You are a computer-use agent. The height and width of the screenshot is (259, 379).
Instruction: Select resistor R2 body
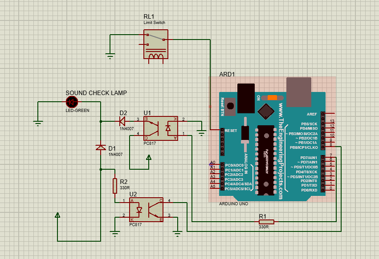114,185
